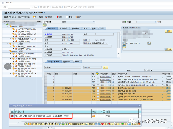173x129 pixels.
Task: Click the find binoculars icon in the top toolbar
Action: point(57,7)
